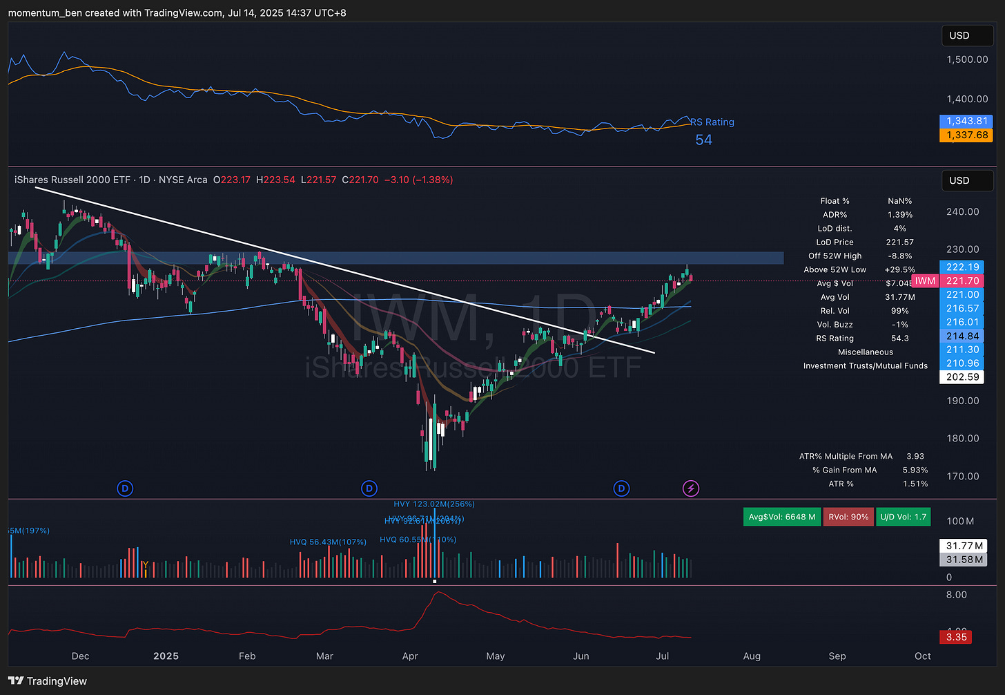
Task: Select the 221.70 last price label
Action: click(x=962, y=281)
